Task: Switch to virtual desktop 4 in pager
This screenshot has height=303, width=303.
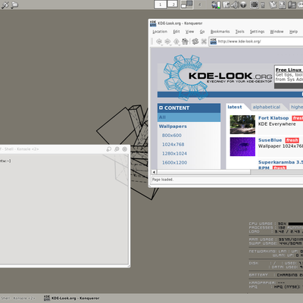Action: [x=200, y=5]
